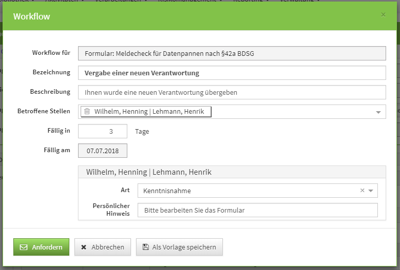The image size is (400, 270).
Task: Clear the Kenntnisnahme selection in Art
Action: click(x=362, y=191)
